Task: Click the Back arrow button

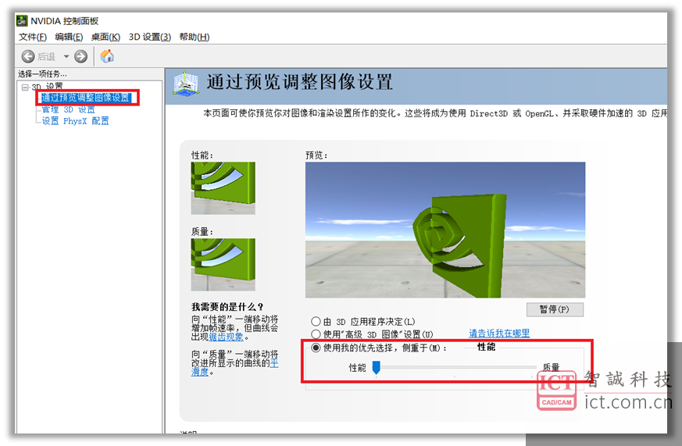Action: [28, 56]
